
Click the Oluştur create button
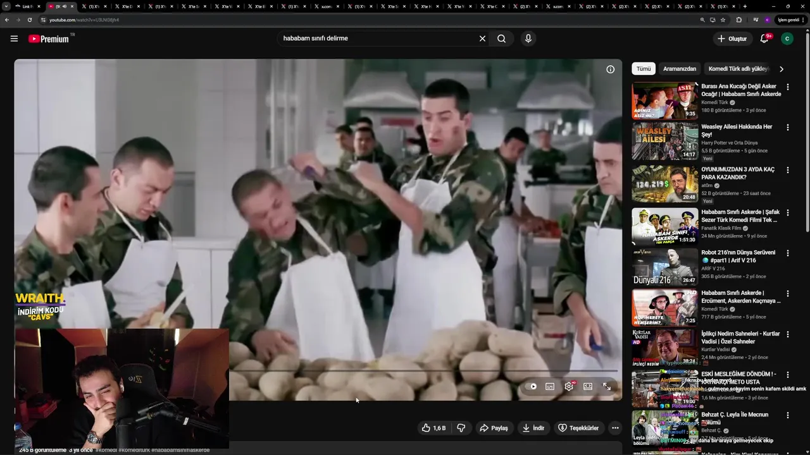click(x=732, y=39)
